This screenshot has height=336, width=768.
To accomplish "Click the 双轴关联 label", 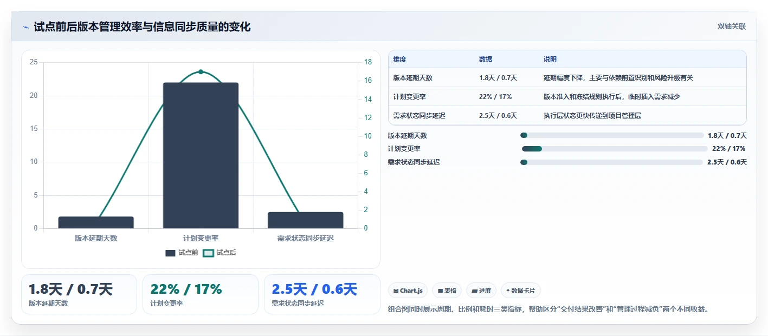I will tap(732, 27).
